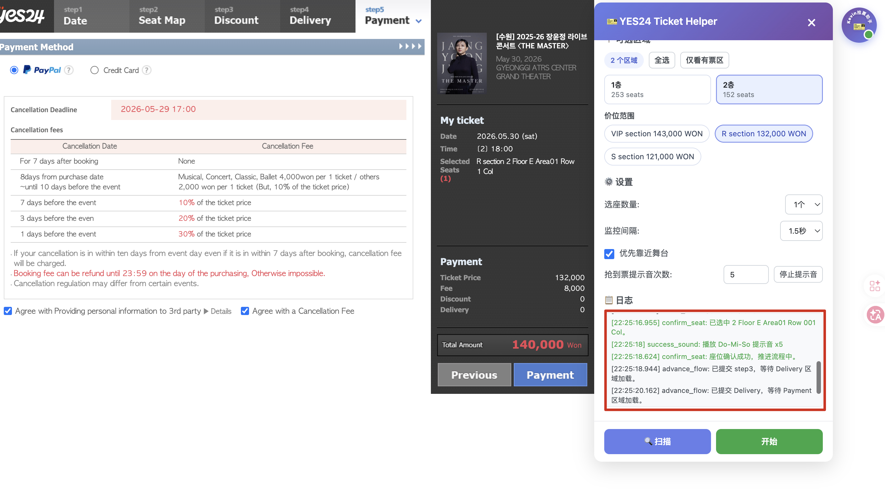Click the floating Kevin ticket helper avatar icon
The width and height of the screenshot is (885, 500).
[x=859, y=25]
